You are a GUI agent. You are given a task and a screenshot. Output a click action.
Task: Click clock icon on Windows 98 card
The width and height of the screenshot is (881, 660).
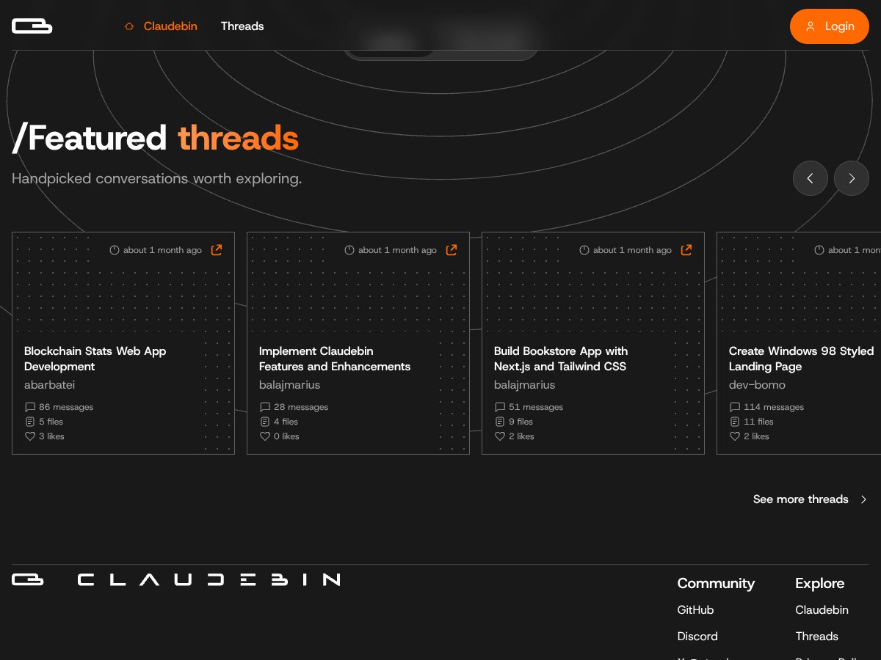click(819, 250)
